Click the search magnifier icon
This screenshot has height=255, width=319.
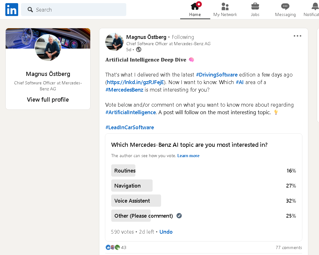click(30, 10)
